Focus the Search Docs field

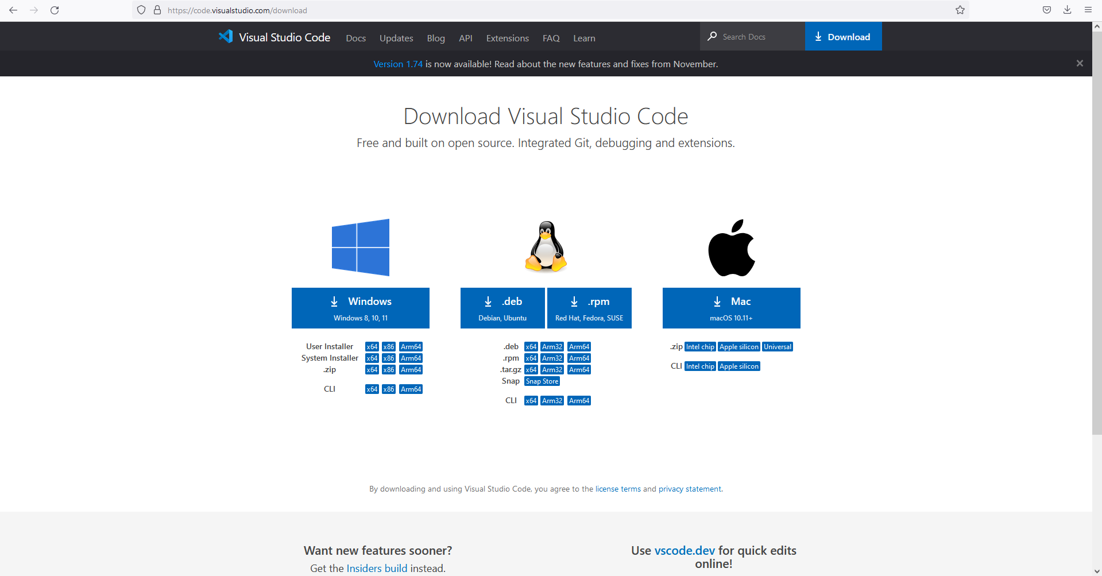tap(752, 36)
